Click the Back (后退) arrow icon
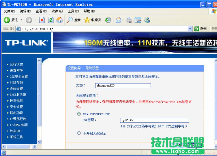This screenshot has height=156, width=217. click(7, 20)
